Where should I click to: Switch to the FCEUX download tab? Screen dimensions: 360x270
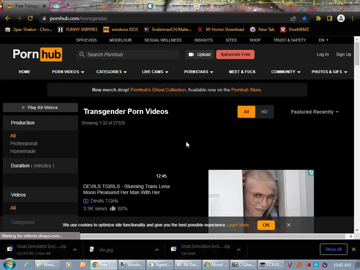click(120, 6)
